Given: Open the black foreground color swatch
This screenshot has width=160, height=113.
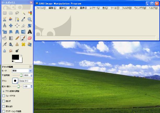Looking at the screenshot, I should [15, 57].
